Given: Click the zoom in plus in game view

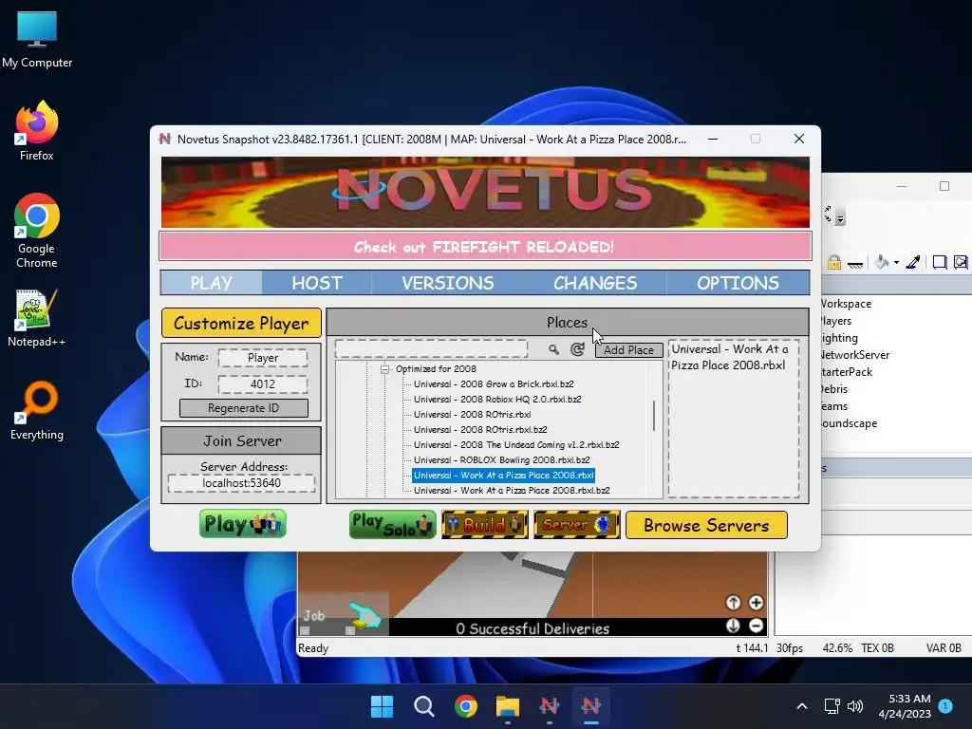Looking at the screenshot, I should pos(756,603).
